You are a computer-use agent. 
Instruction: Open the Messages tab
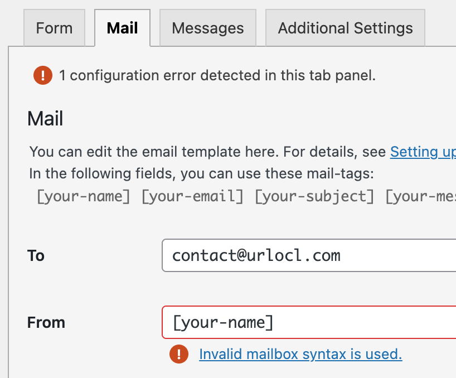pyautogui.click(x=207, y=28)
